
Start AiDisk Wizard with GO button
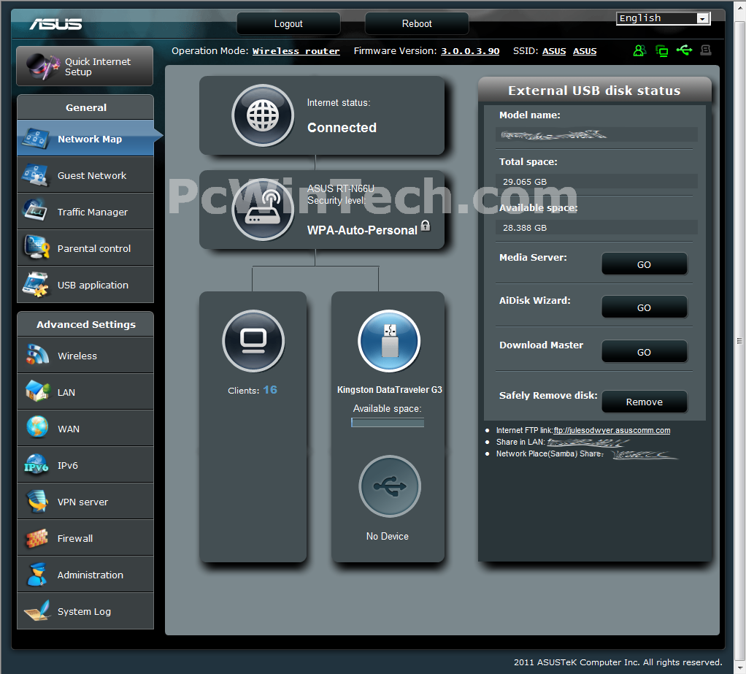click(645, 307)
